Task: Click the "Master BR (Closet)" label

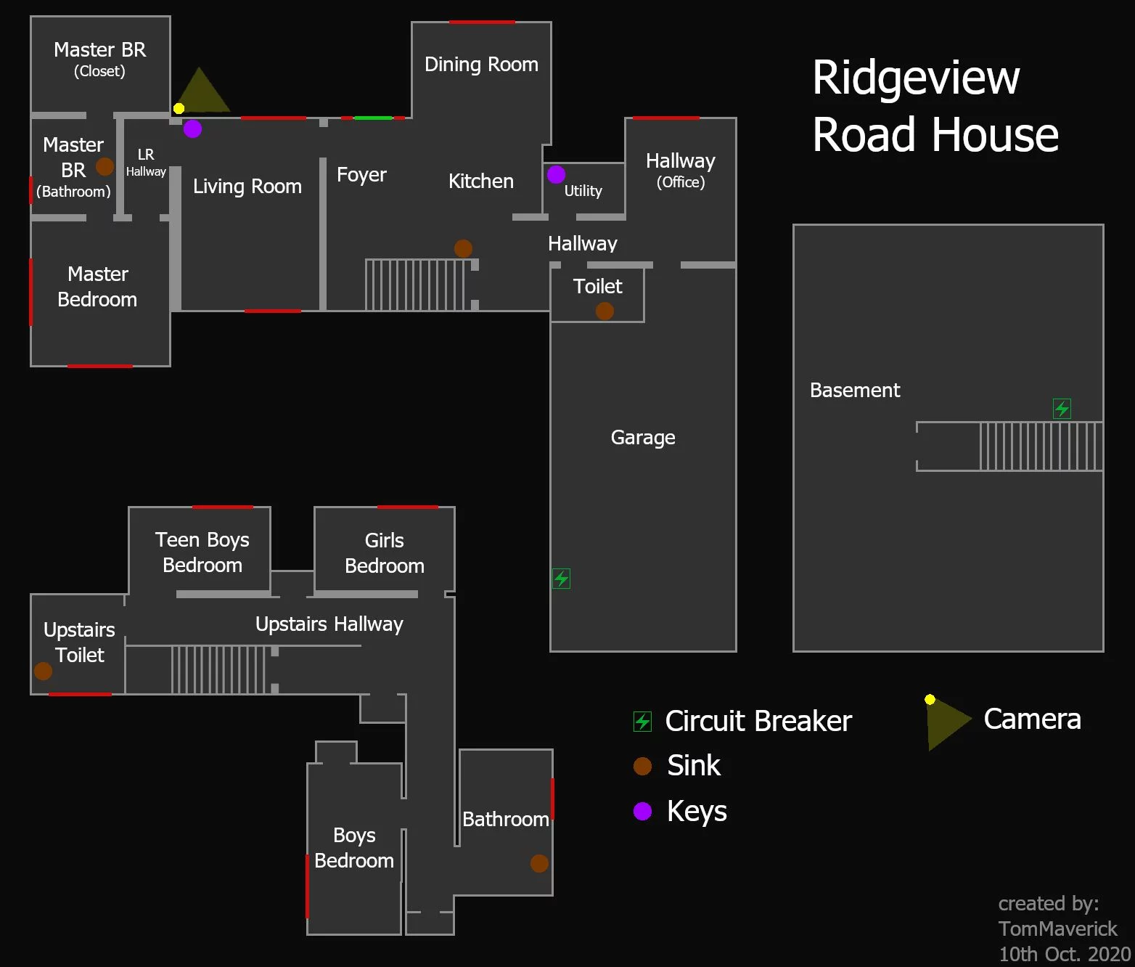Action: click(x=100, y=60)
